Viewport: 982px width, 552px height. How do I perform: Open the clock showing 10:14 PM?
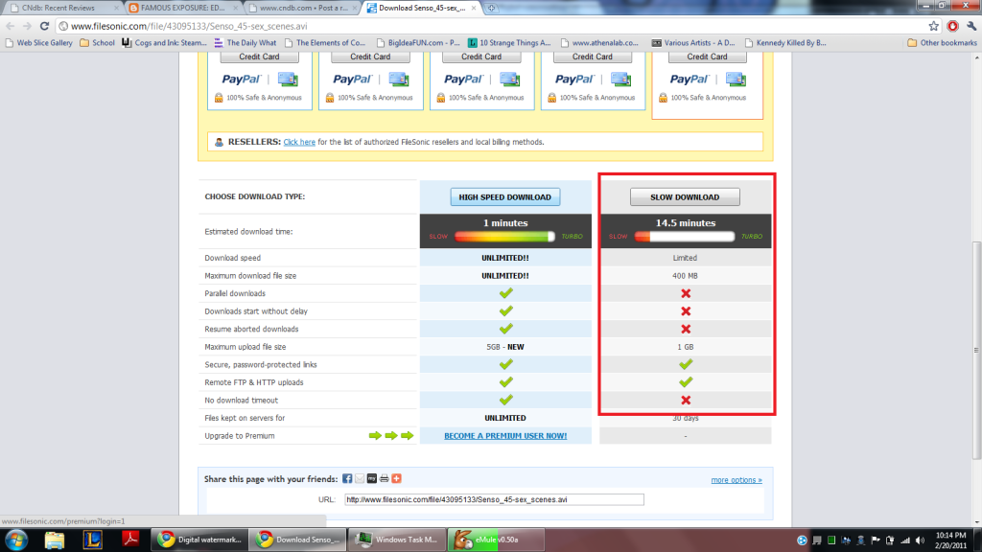[x=950, y=540]
